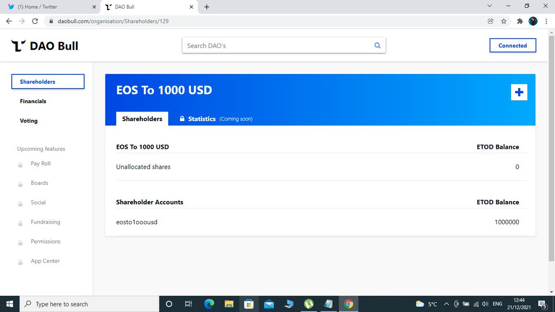555x312 pixels.
Task: Open the Shareholders tab in the banner
Action: pos(142,119)
